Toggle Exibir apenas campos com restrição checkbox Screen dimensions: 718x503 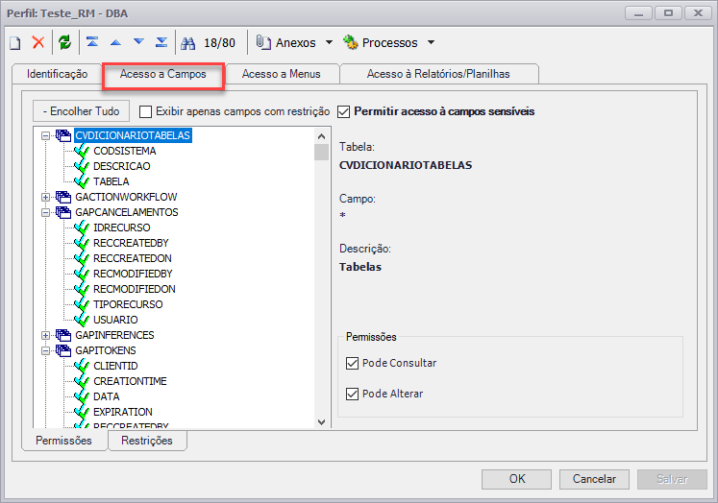click(145, 111)
